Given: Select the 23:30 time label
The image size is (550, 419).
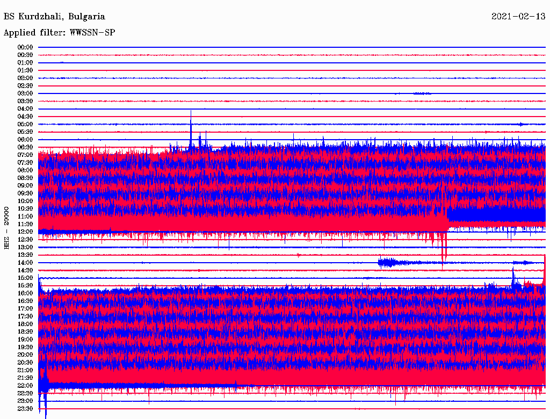Looking at the screenshot, I should [x=25, y=408].
